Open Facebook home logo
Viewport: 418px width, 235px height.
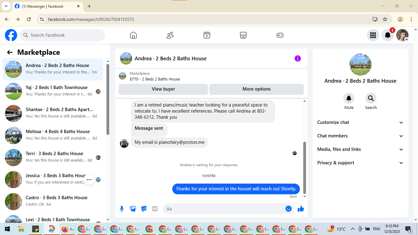click(11, 35)
